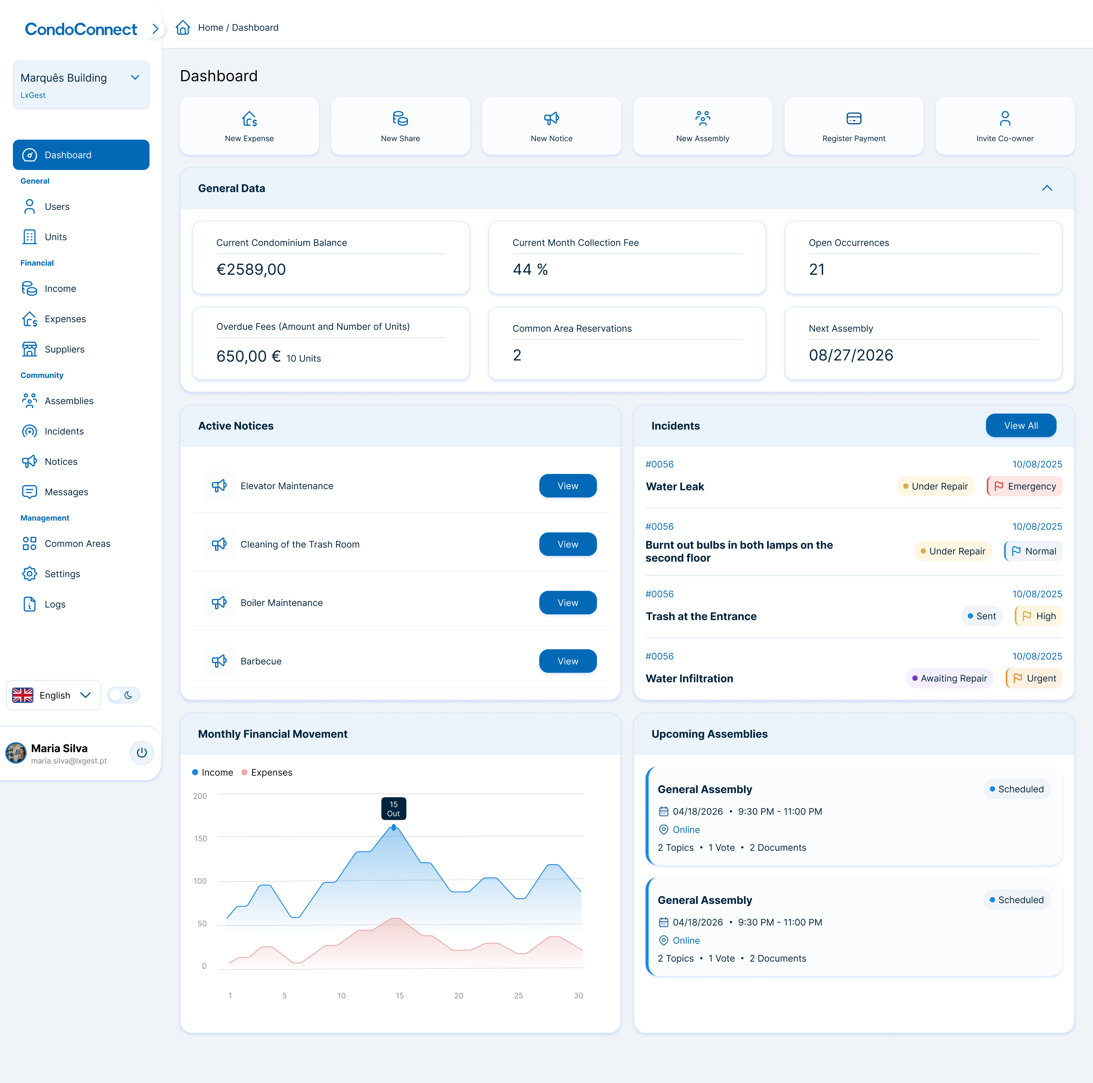Open the English language dropdown
The height and width of the screenshot is (1083, 1093).
point(53,695)
